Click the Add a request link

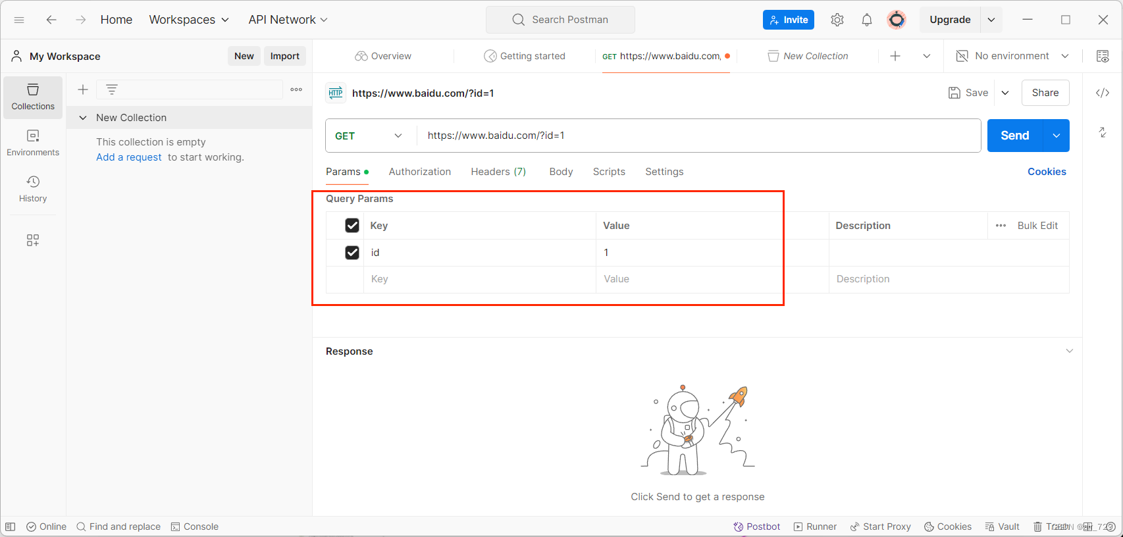pos(129,157)
